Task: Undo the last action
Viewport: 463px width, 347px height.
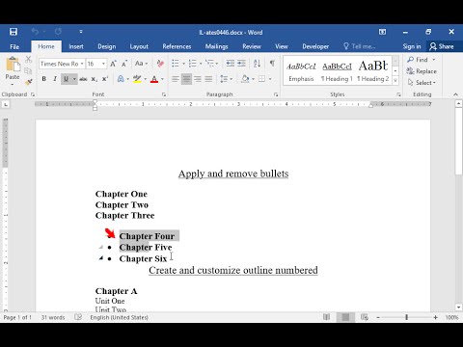Action: (35, 32)
